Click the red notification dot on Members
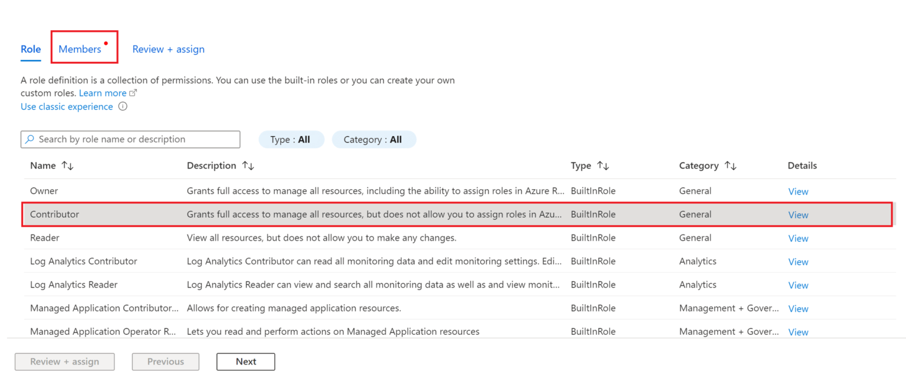Screen dimensions: 906x375 [x=106, y=42]
